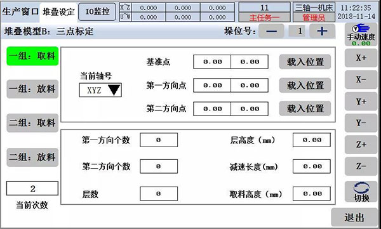Screen dimensions: 381x229
Task: Jog axis with Z+ button
Action: tap(361, 145)
